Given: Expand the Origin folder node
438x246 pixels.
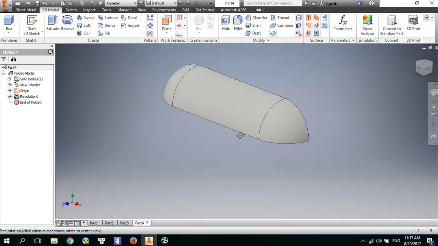Looking at the screenshot, I should (x=10, y=91).
